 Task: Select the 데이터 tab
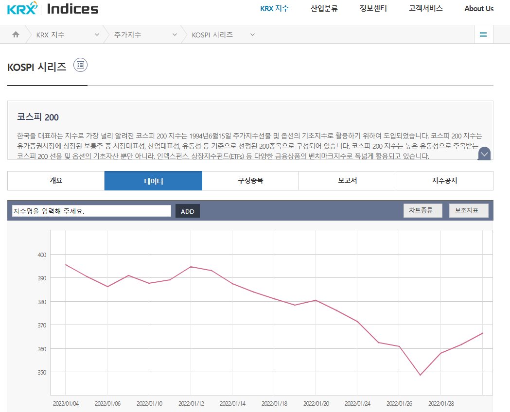153,181
